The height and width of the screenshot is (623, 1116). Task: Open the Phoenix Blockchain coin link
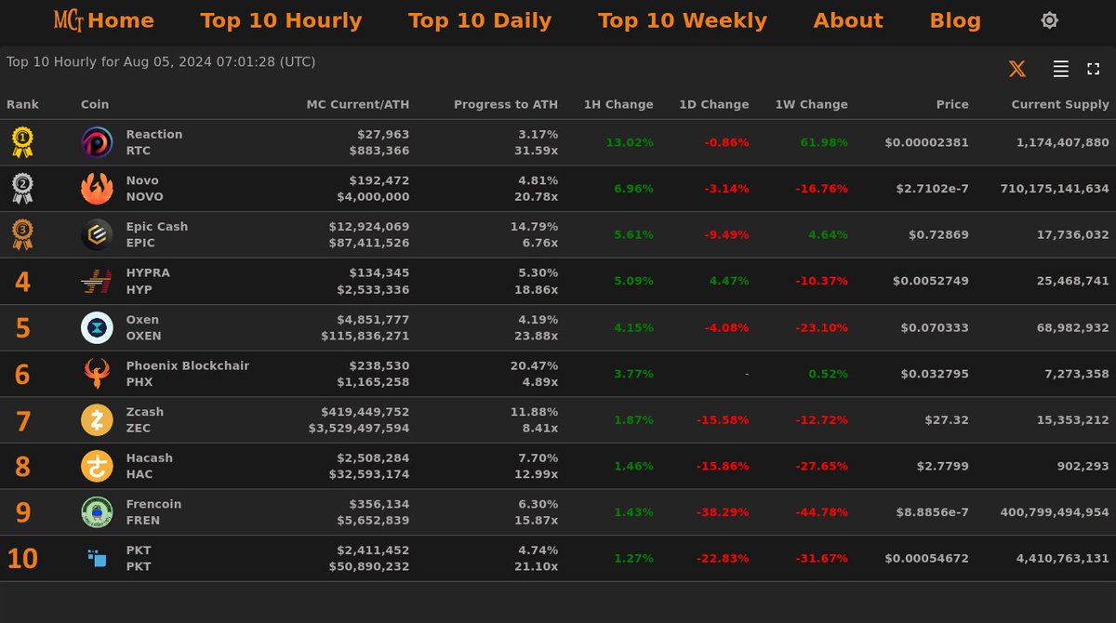pos(188,365)
